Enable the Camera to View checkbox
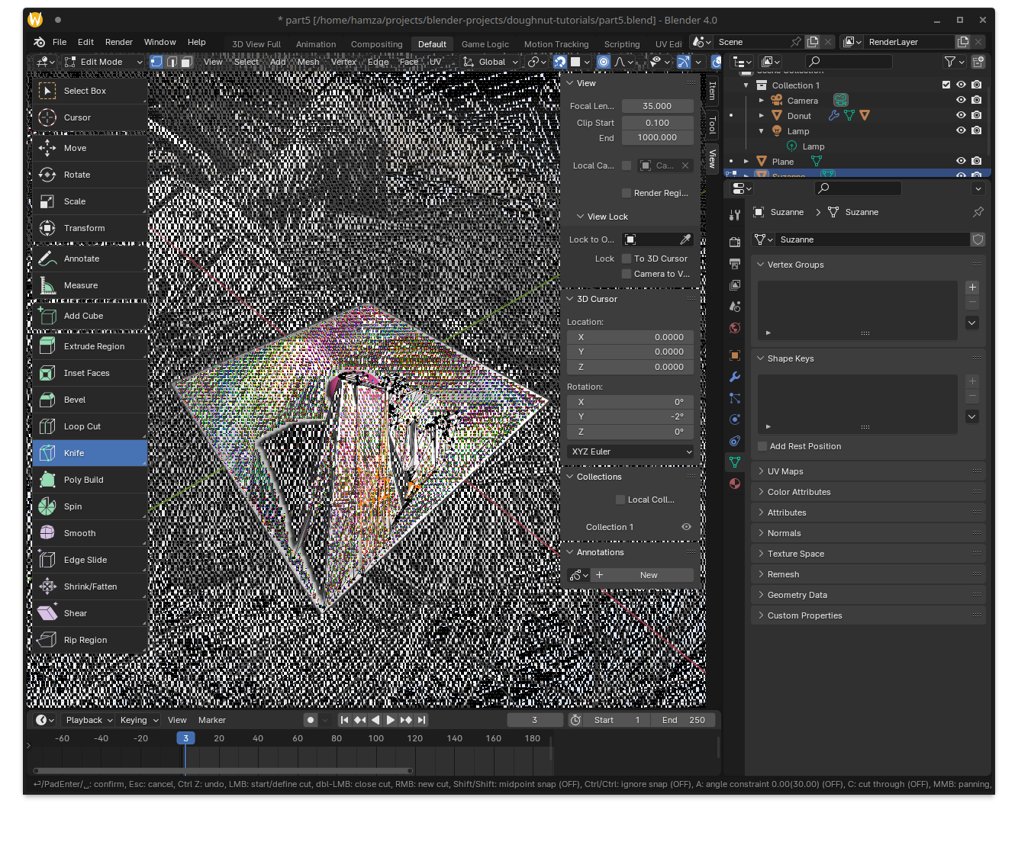 [627, 274]
